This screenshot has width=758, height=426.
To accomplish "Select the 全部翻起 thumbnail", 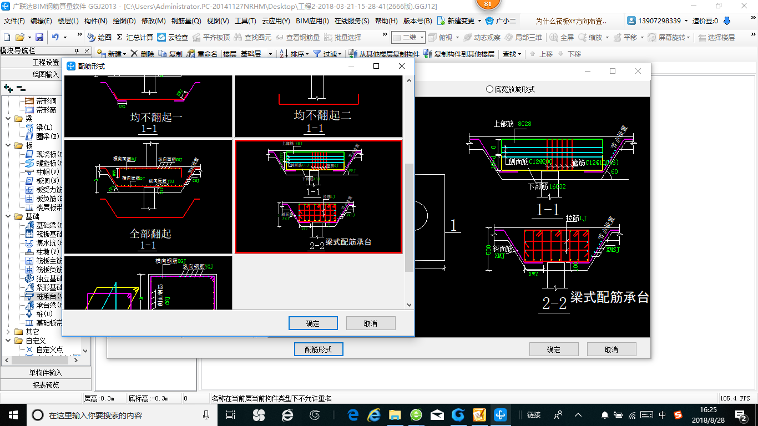I will [148, 197].
